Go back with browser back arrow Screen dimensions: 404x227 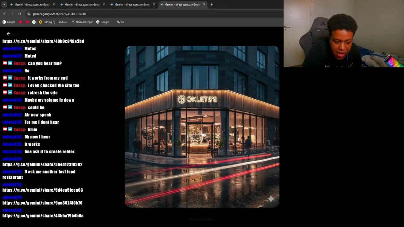[4, 14]
